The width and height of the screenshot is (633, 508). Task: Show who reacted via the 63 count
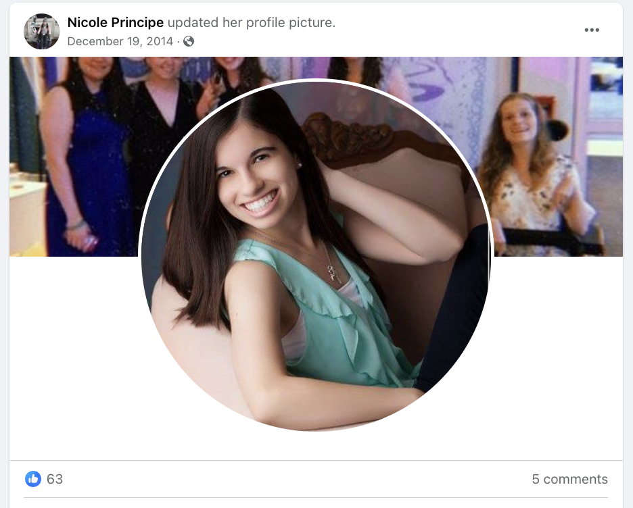click(55, 479)
